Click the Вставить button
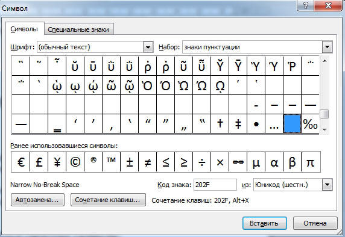This screenshot has height=237, width=345. point(264,223)
